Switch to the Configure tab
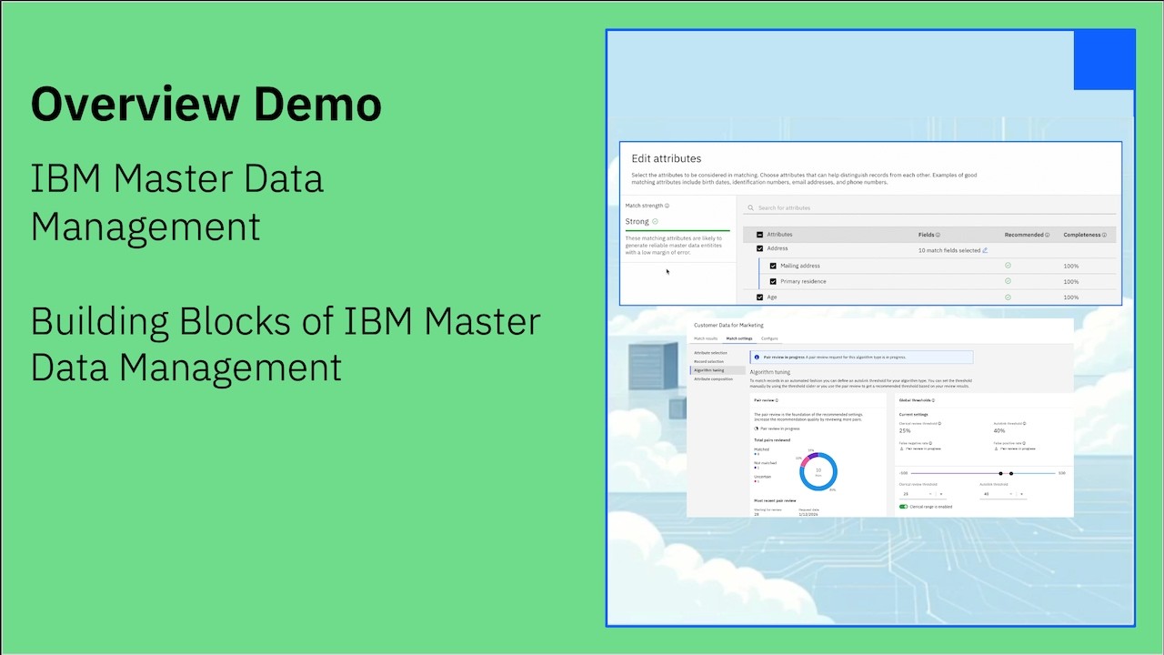1164x655 pixels. pos(769,338)
